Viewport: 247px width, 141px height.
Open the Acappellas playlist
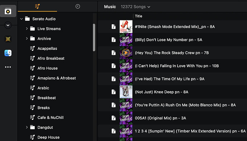47,49
